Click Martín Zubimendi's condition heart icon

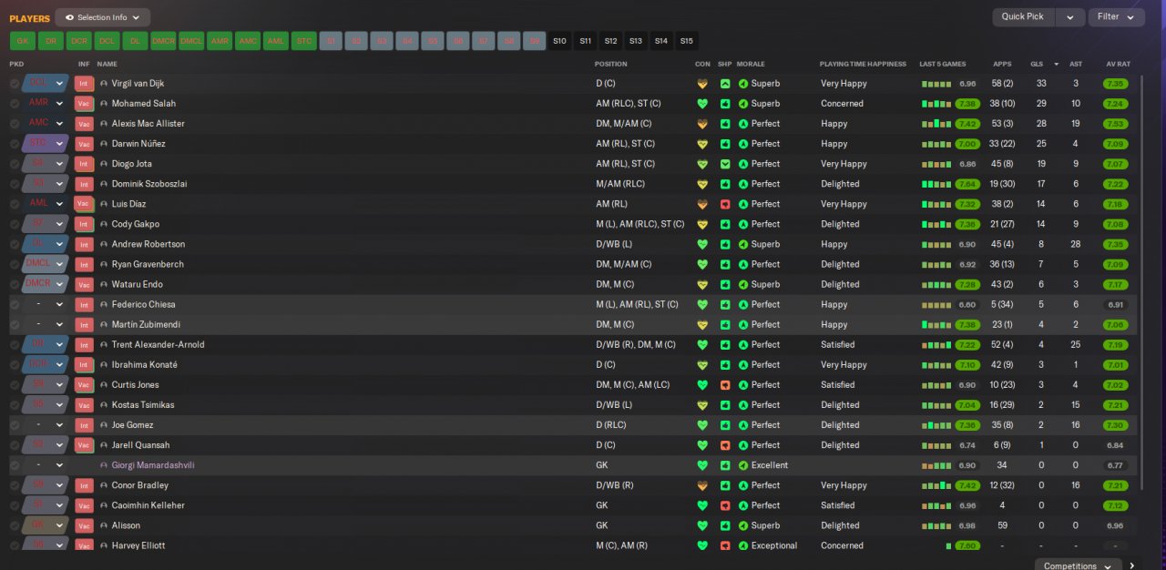tap(702, 324)
